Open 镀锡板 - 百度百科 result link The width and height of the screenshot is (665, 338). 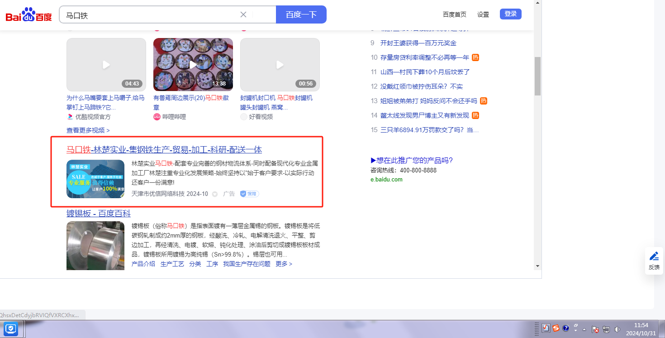(98, 214)
